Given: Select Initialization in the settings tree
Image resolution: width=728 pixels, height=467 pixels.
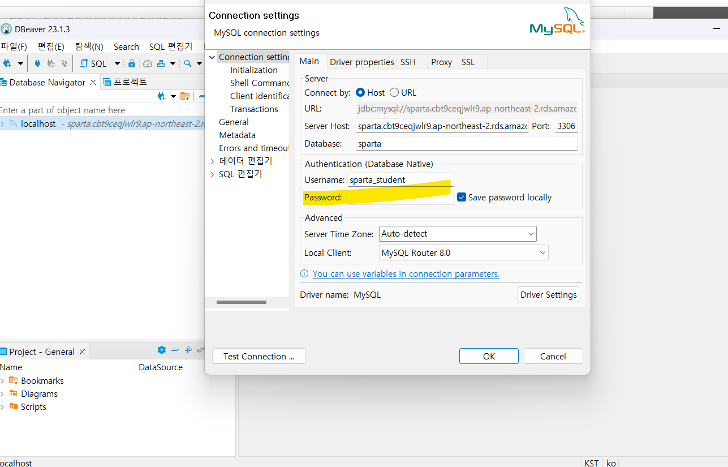Looking at the screenshot, I should (254, 70).
